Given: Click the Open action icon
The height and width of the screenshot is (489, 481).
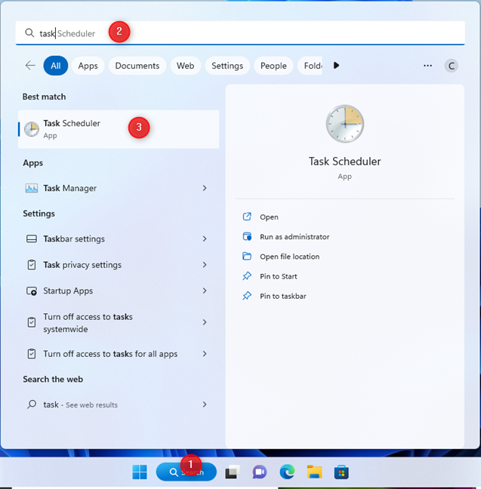Looking at the screenshot, I should tap(247, 217).
